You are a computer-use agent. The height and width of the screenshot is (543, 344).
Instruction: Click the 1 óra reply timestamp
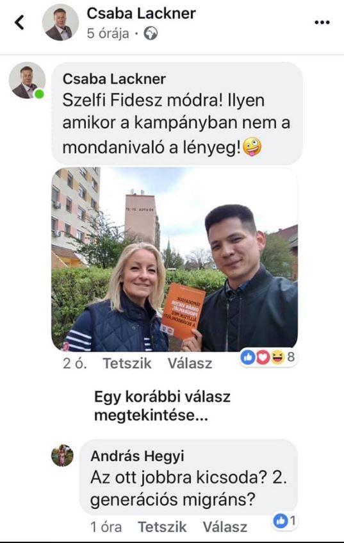pos(106,527)
